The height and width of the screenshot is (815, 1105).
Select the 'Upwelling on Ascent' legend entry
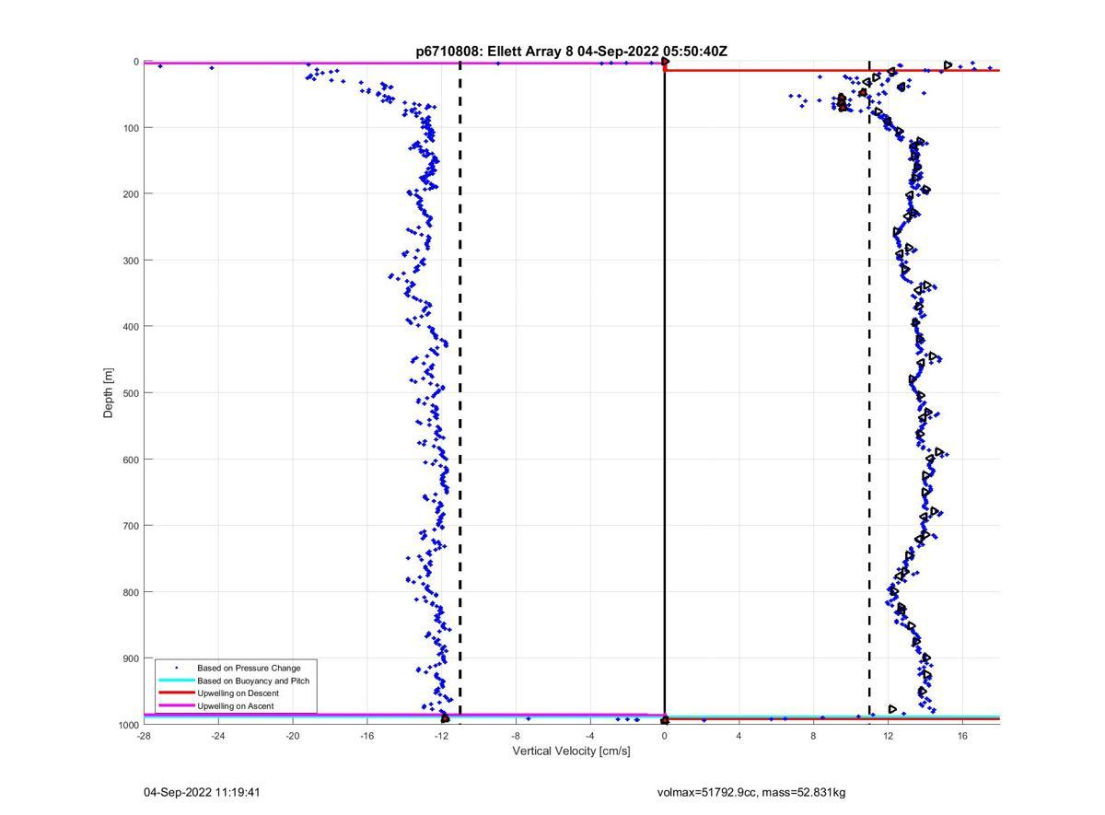(x=235, y=706)
